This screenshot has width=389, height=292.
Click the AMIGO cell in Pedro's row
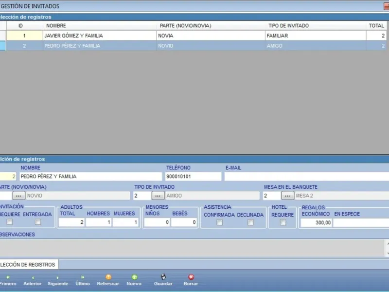tap(316, 46)
